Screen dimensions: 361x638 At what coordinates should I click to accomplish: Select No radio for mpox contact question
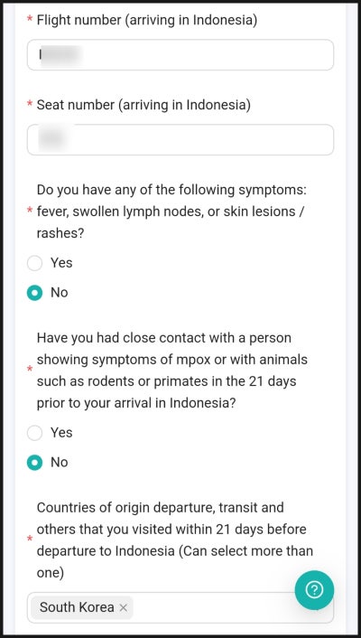click(34, 462)
